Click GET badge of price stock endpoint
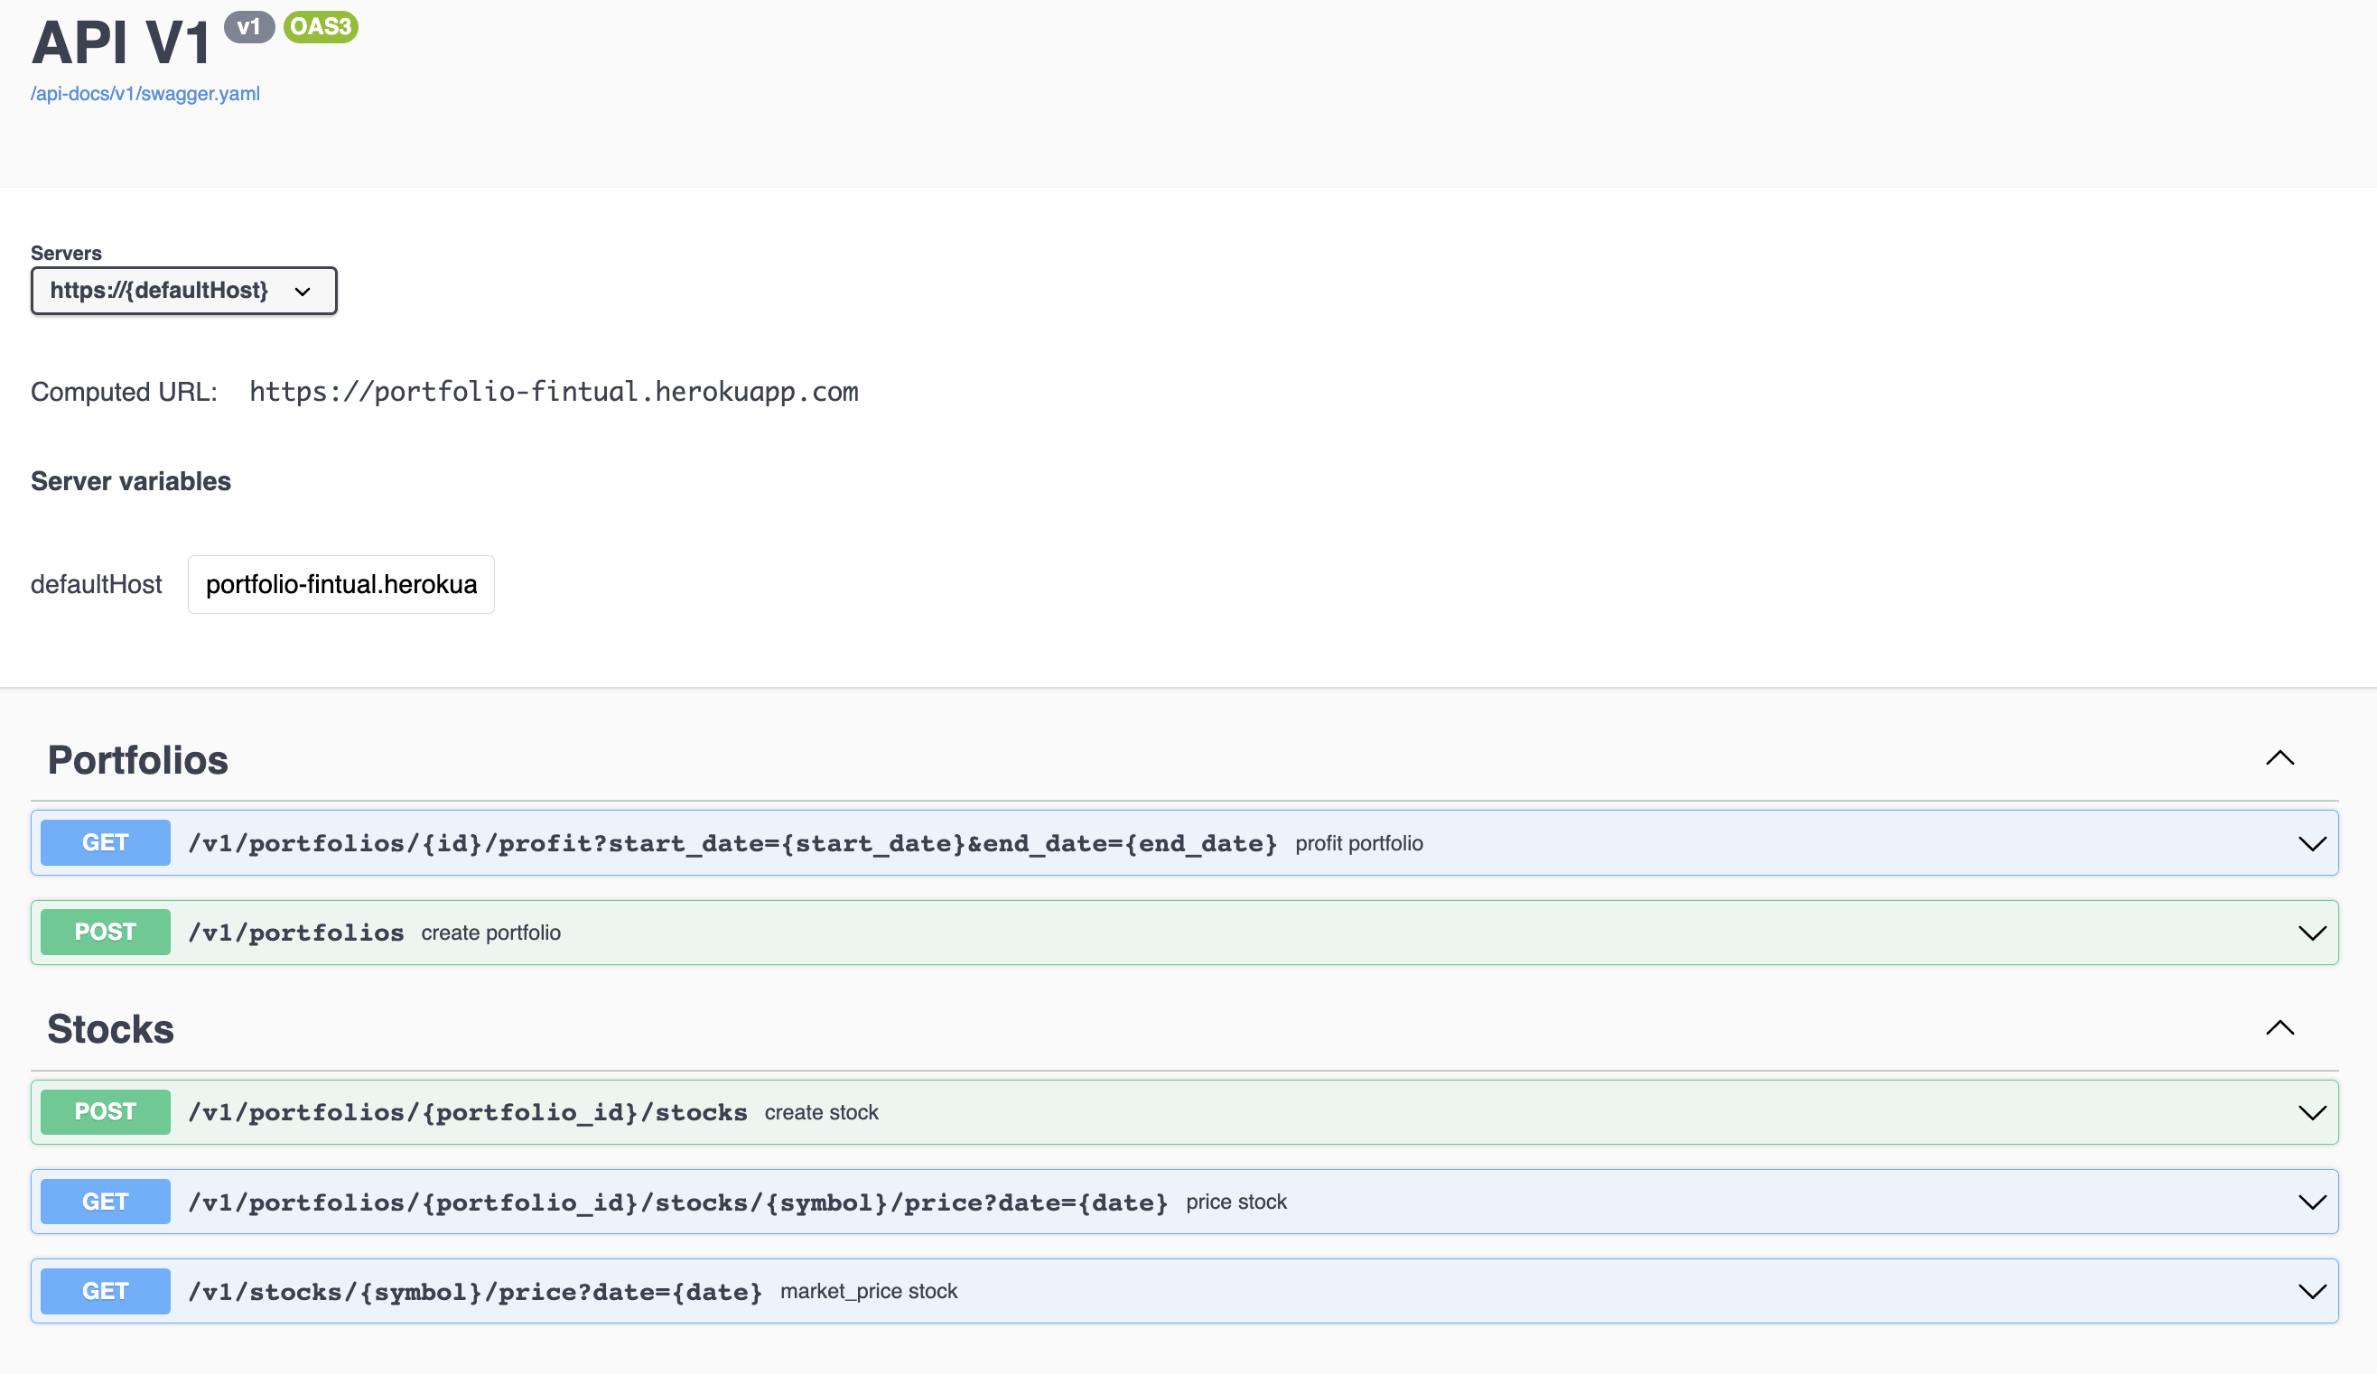The height and width of the screenshot is (1374, 2377). pos(106,1202)
